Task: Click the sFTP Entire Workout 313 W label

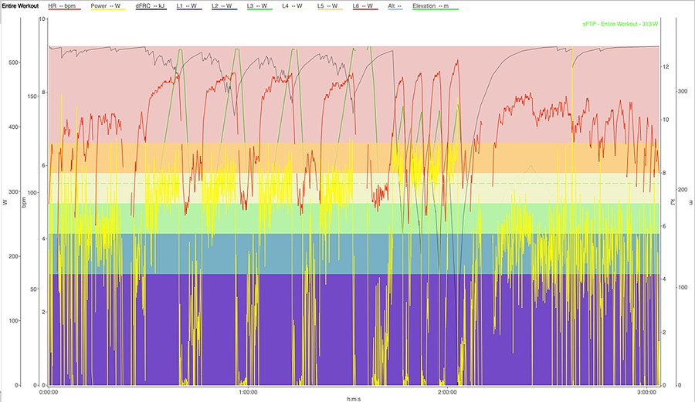Action: pos(621,25)
